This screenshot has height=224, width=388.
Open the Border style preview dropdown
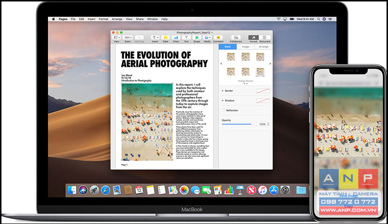pyautogui.click(x=263, y=91)
